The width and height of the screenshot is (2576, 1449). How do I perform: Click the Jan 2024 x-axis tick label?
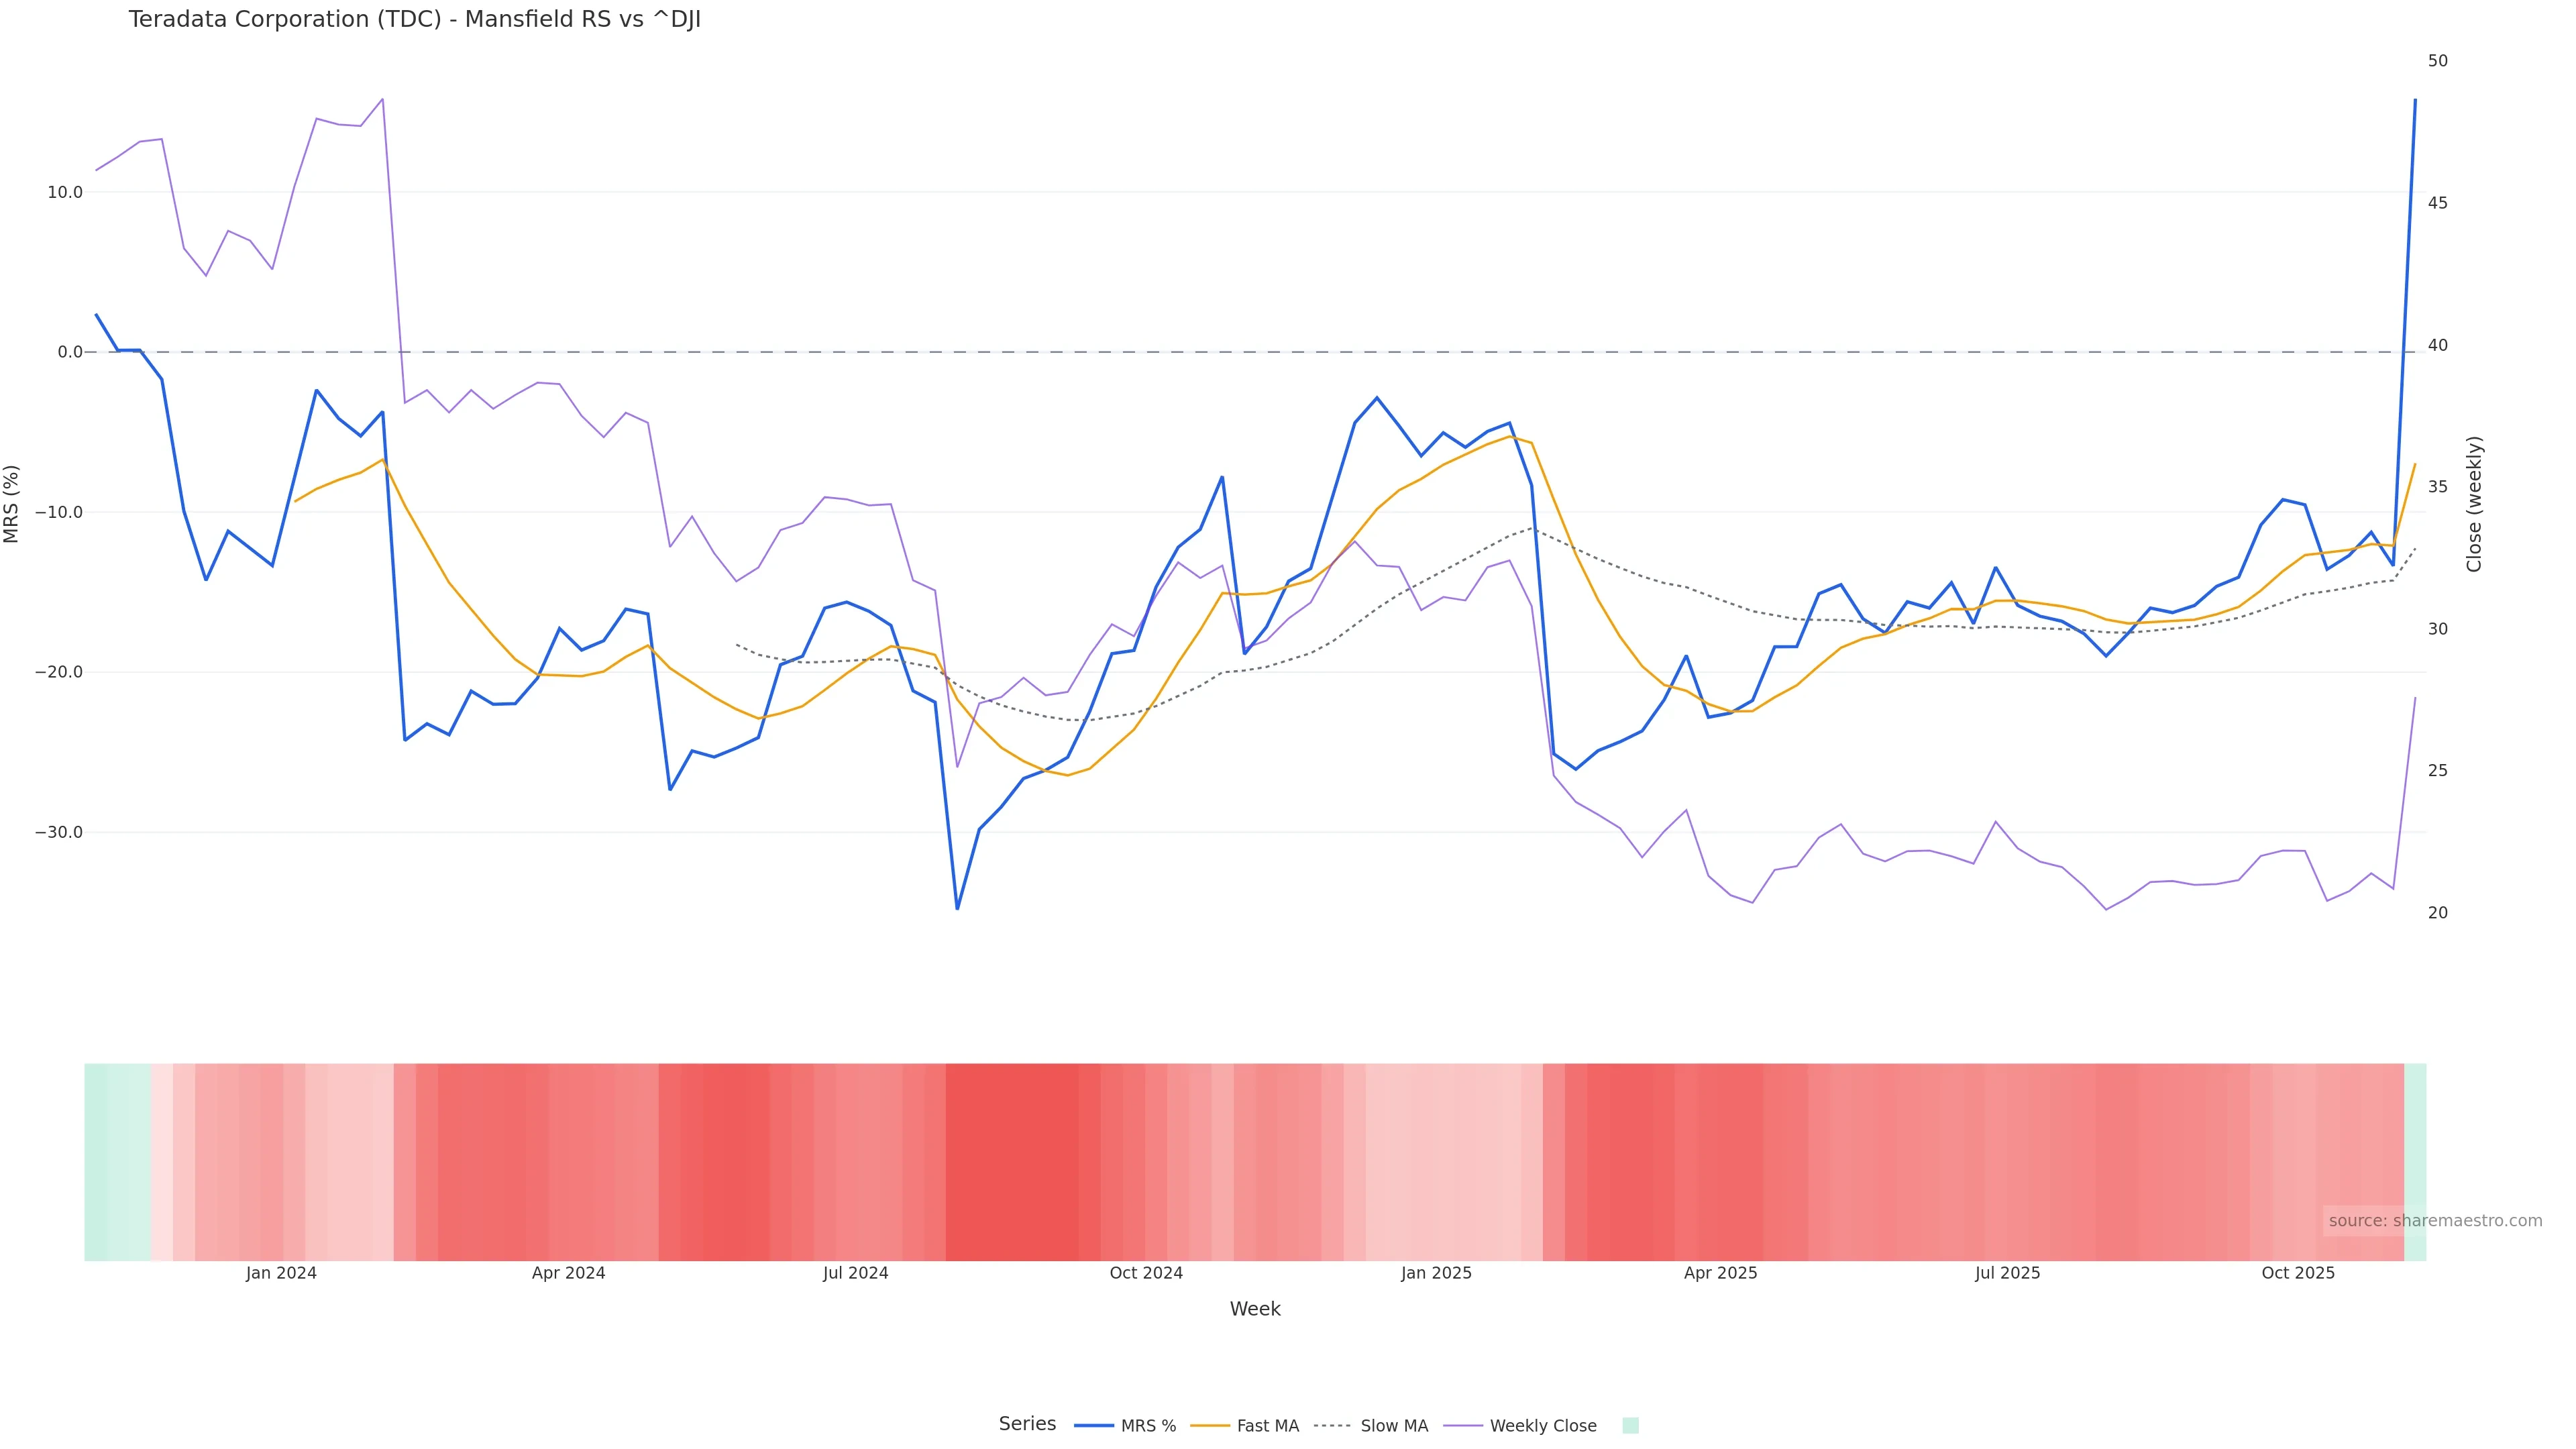pyautogui.click(x=281, y=1273)
